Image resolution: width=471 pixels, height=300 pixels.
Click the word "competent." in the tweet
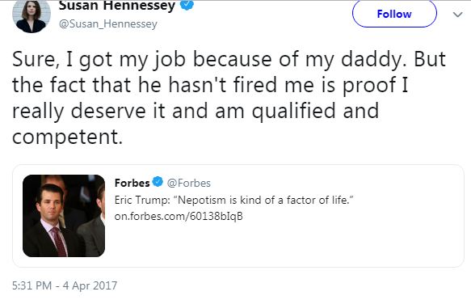pyautogui.click(x=68, y=137)
